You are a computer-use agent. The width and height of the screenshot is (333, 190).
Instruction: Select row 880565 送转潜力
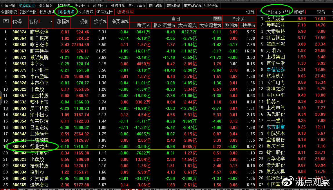[128, 185]
